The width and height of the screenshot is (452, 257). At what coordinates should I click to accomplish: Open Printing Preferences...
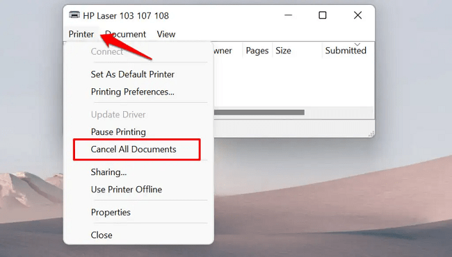[133, 92]
